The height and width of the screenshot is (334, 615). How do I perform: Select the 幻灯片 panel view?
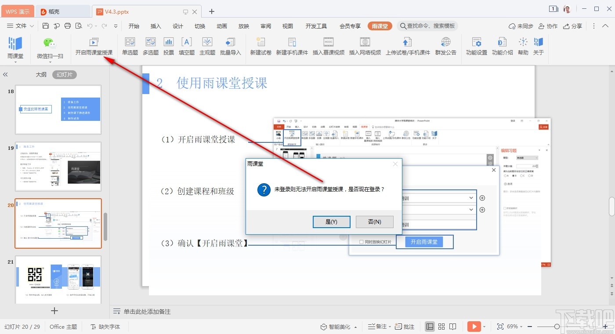[x=65, y=75]
